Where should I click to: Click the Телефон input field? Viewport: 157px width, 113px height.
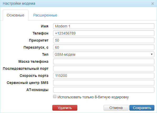click(104, 33)
